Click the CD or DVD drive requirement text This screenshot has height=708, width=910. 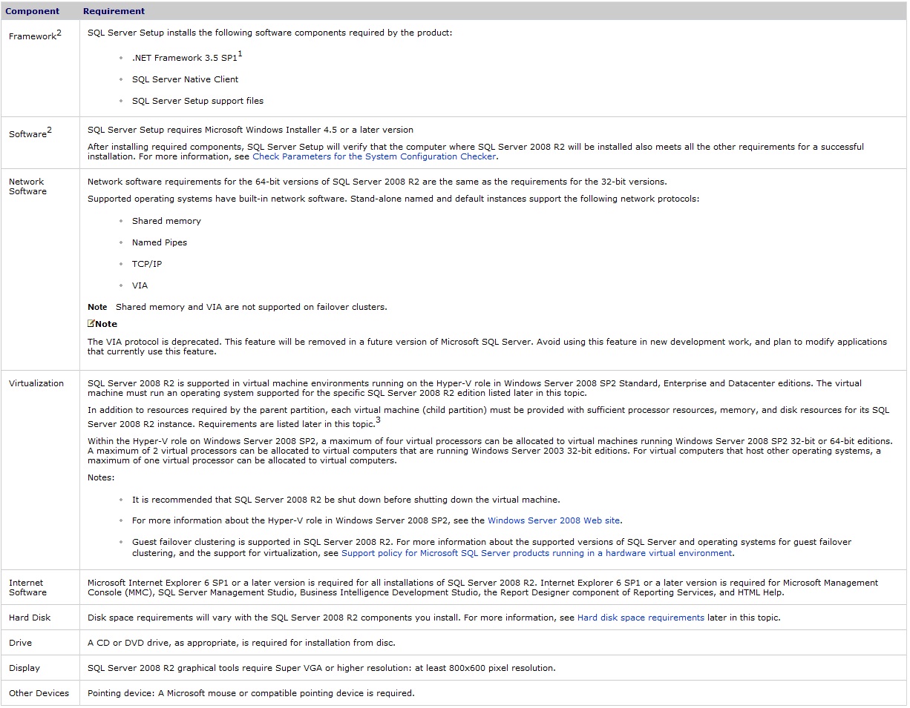pos(241,643)
